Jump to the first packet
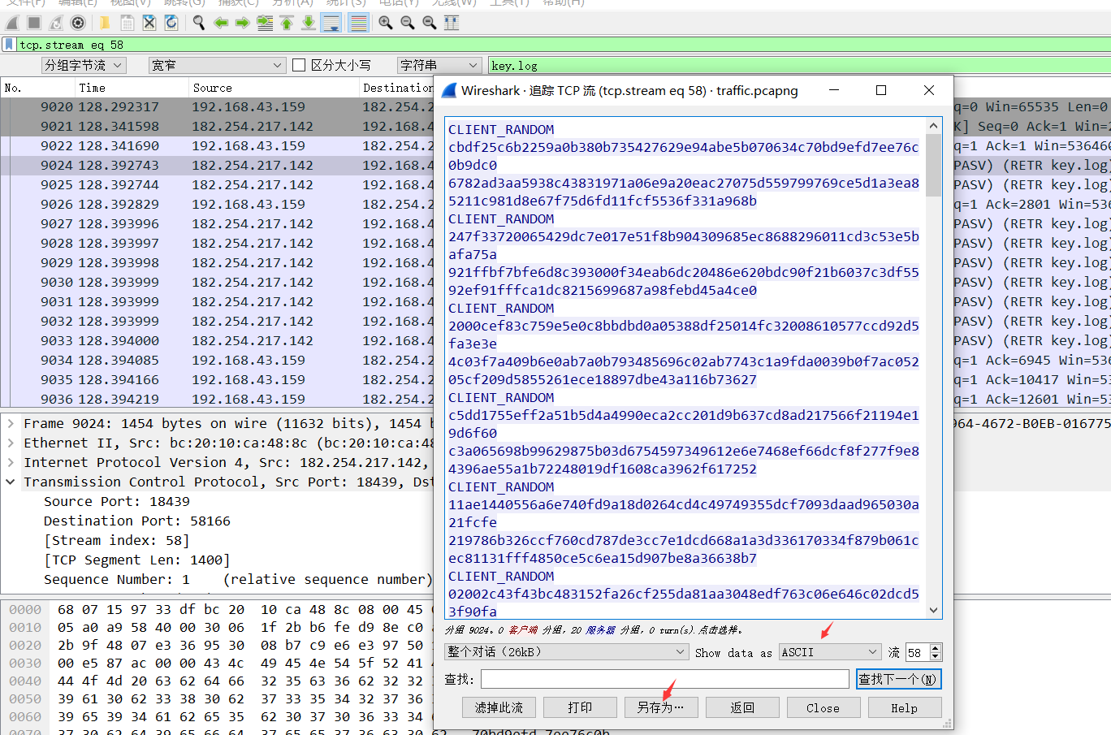This screenshot has height=735, width=1111. click(x=287, y=23)
